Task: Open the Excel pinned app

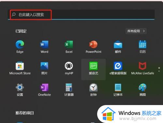Action: 69,47
